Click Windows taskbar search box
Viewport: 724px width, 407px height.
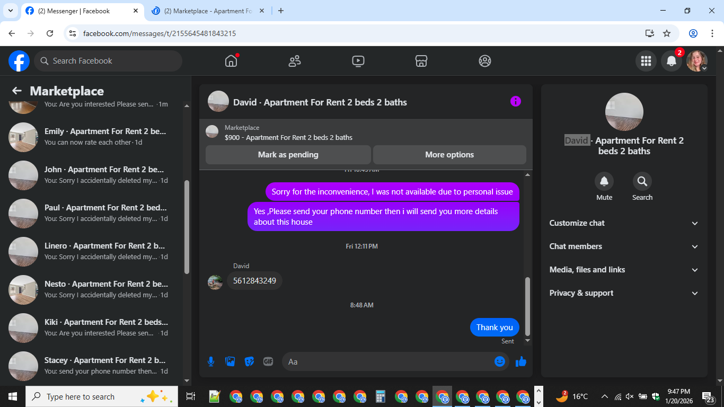pyautogui.click(x=102, y=396)
